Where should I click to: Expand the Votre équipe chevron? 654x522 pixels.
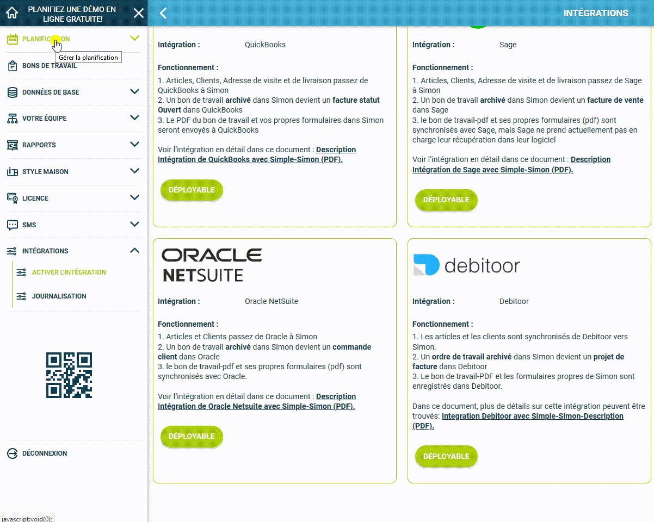click(x=135, y=118)
